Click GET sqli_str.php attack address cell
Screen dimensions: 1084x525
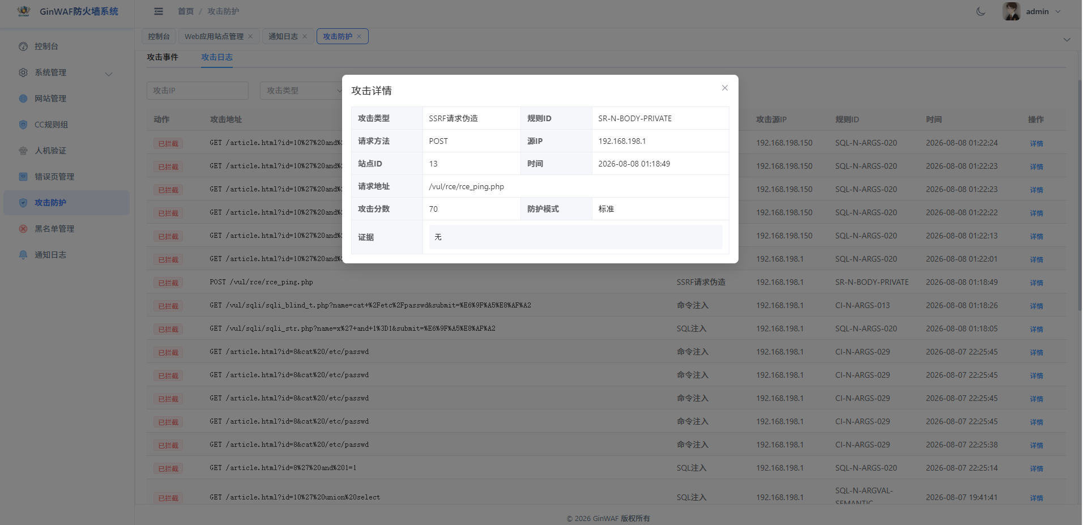click(x=352, y=328)
